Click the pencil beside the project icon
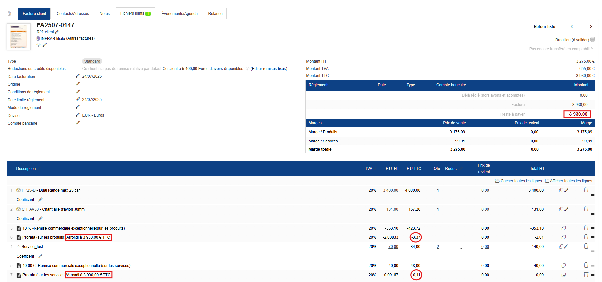Screen dimensions: 602x282 coord(45,45)
